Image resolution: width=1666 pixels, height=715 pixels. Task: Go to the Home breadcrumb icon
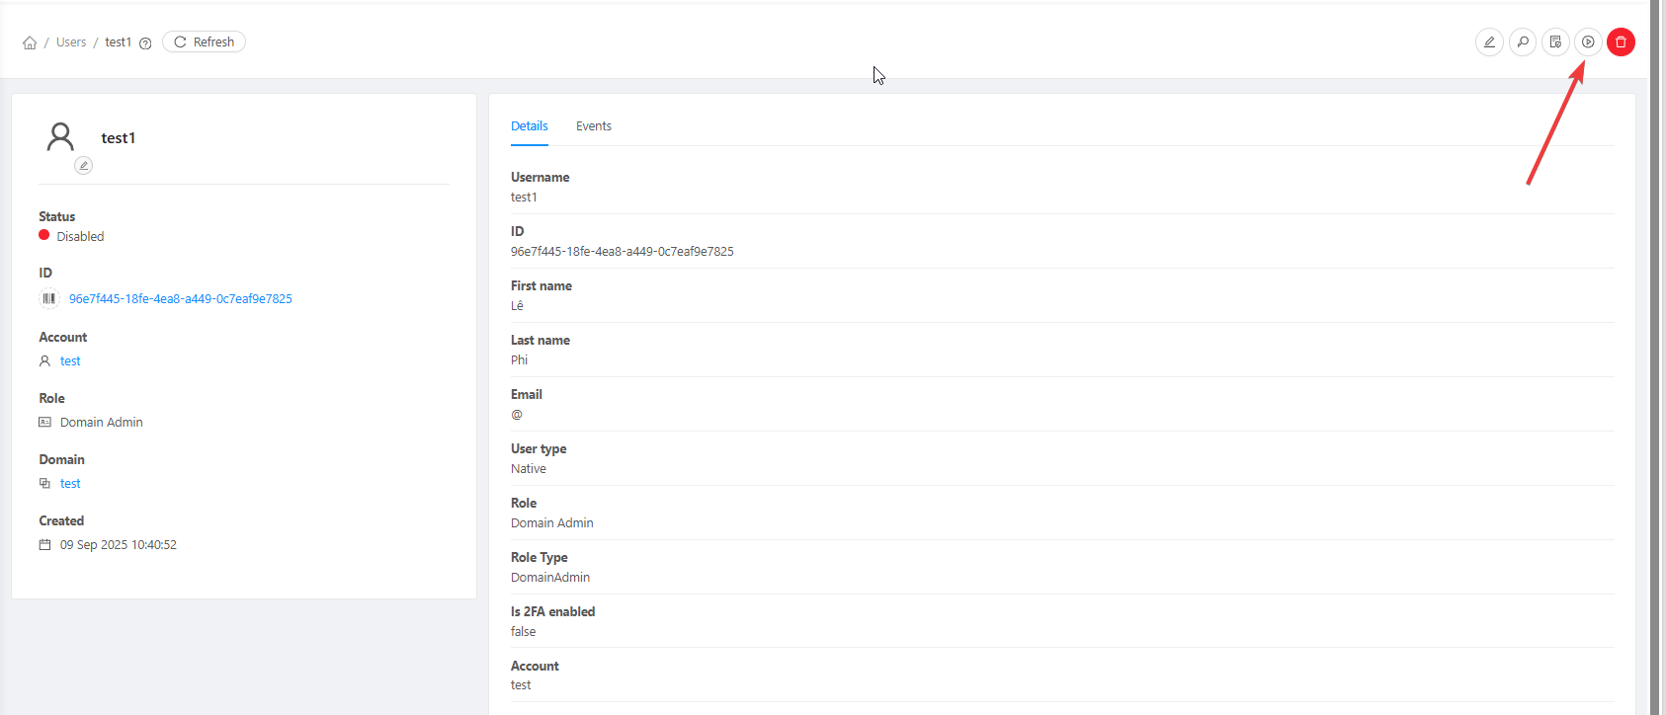(30, 42)
